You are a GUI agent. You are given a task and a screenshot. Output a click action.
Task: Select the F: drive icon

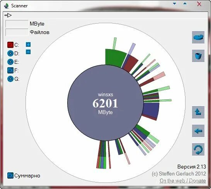pos(10,70)
